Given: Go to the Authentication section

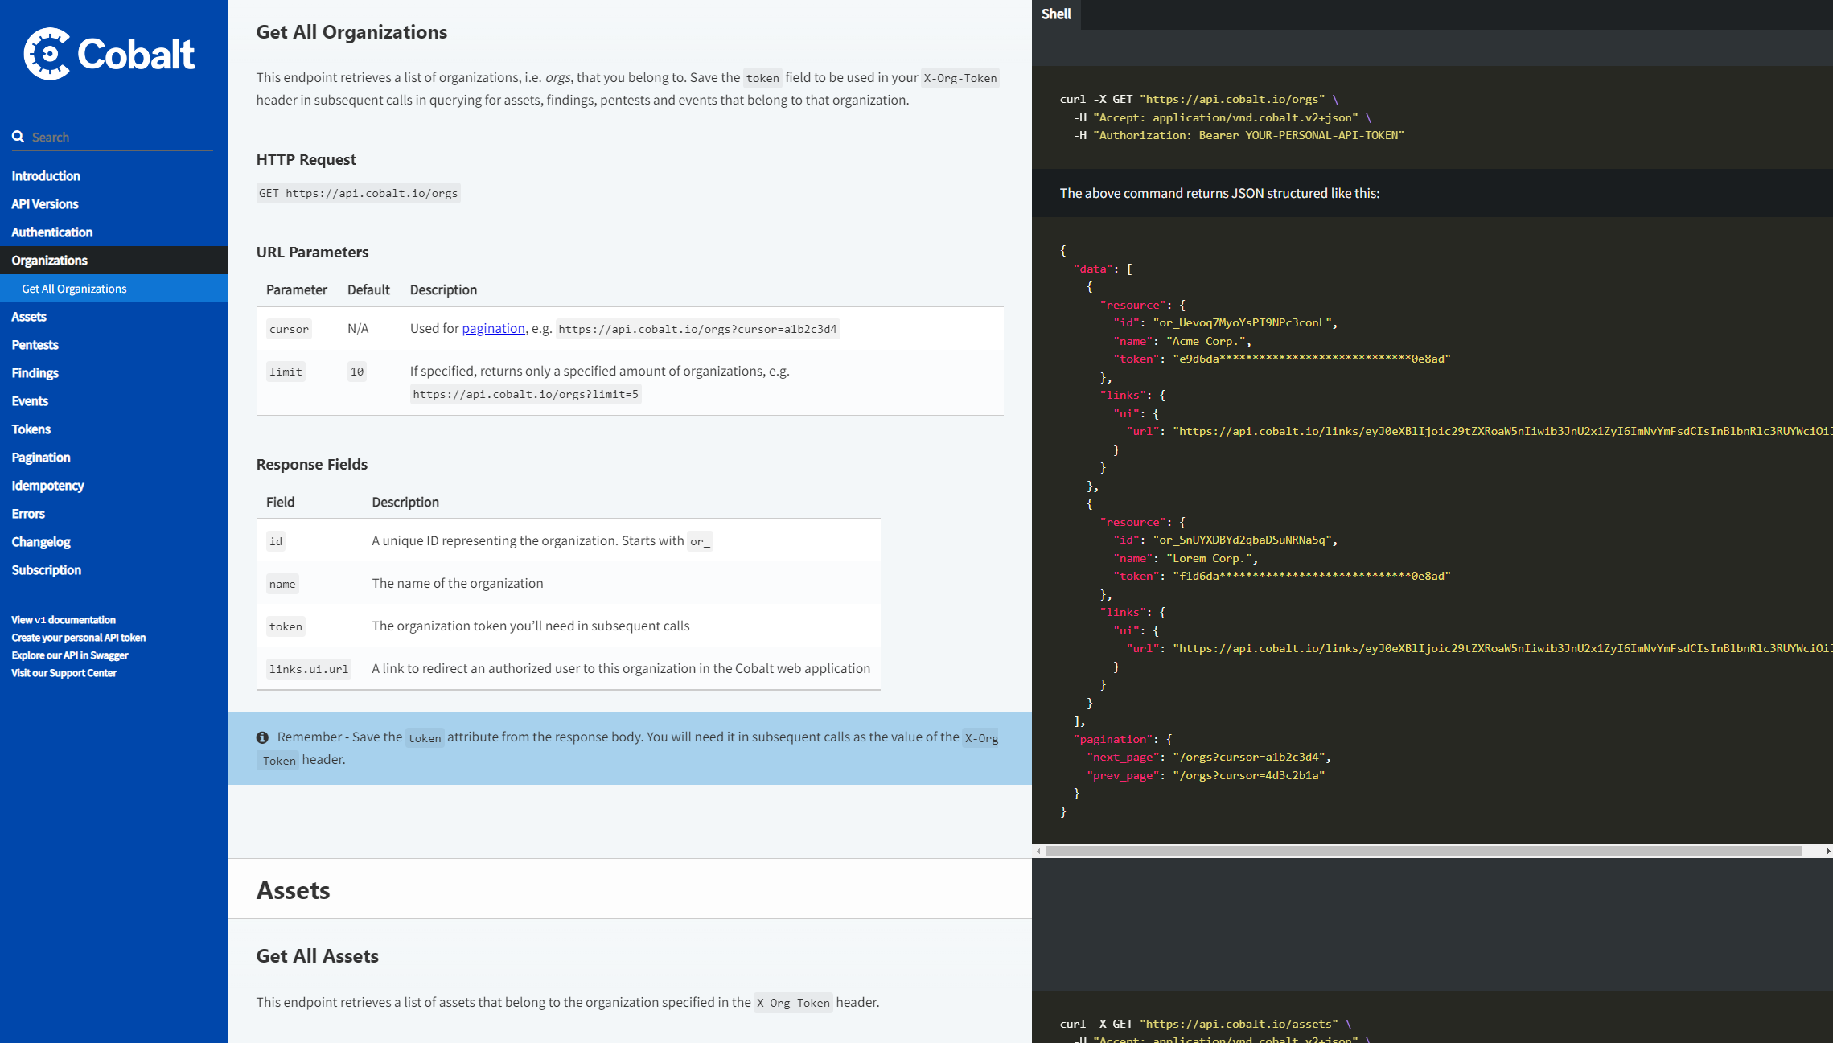Looking at the screenshot, I should coord(51,232).
